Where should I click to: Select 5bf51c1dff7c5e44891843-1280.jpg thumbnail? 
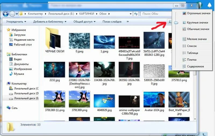[x=154, y=40]
